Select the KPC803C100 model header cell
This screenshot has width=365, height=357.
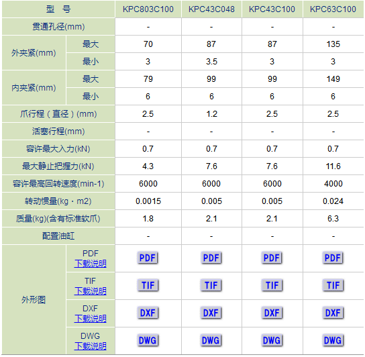(148, 9)
